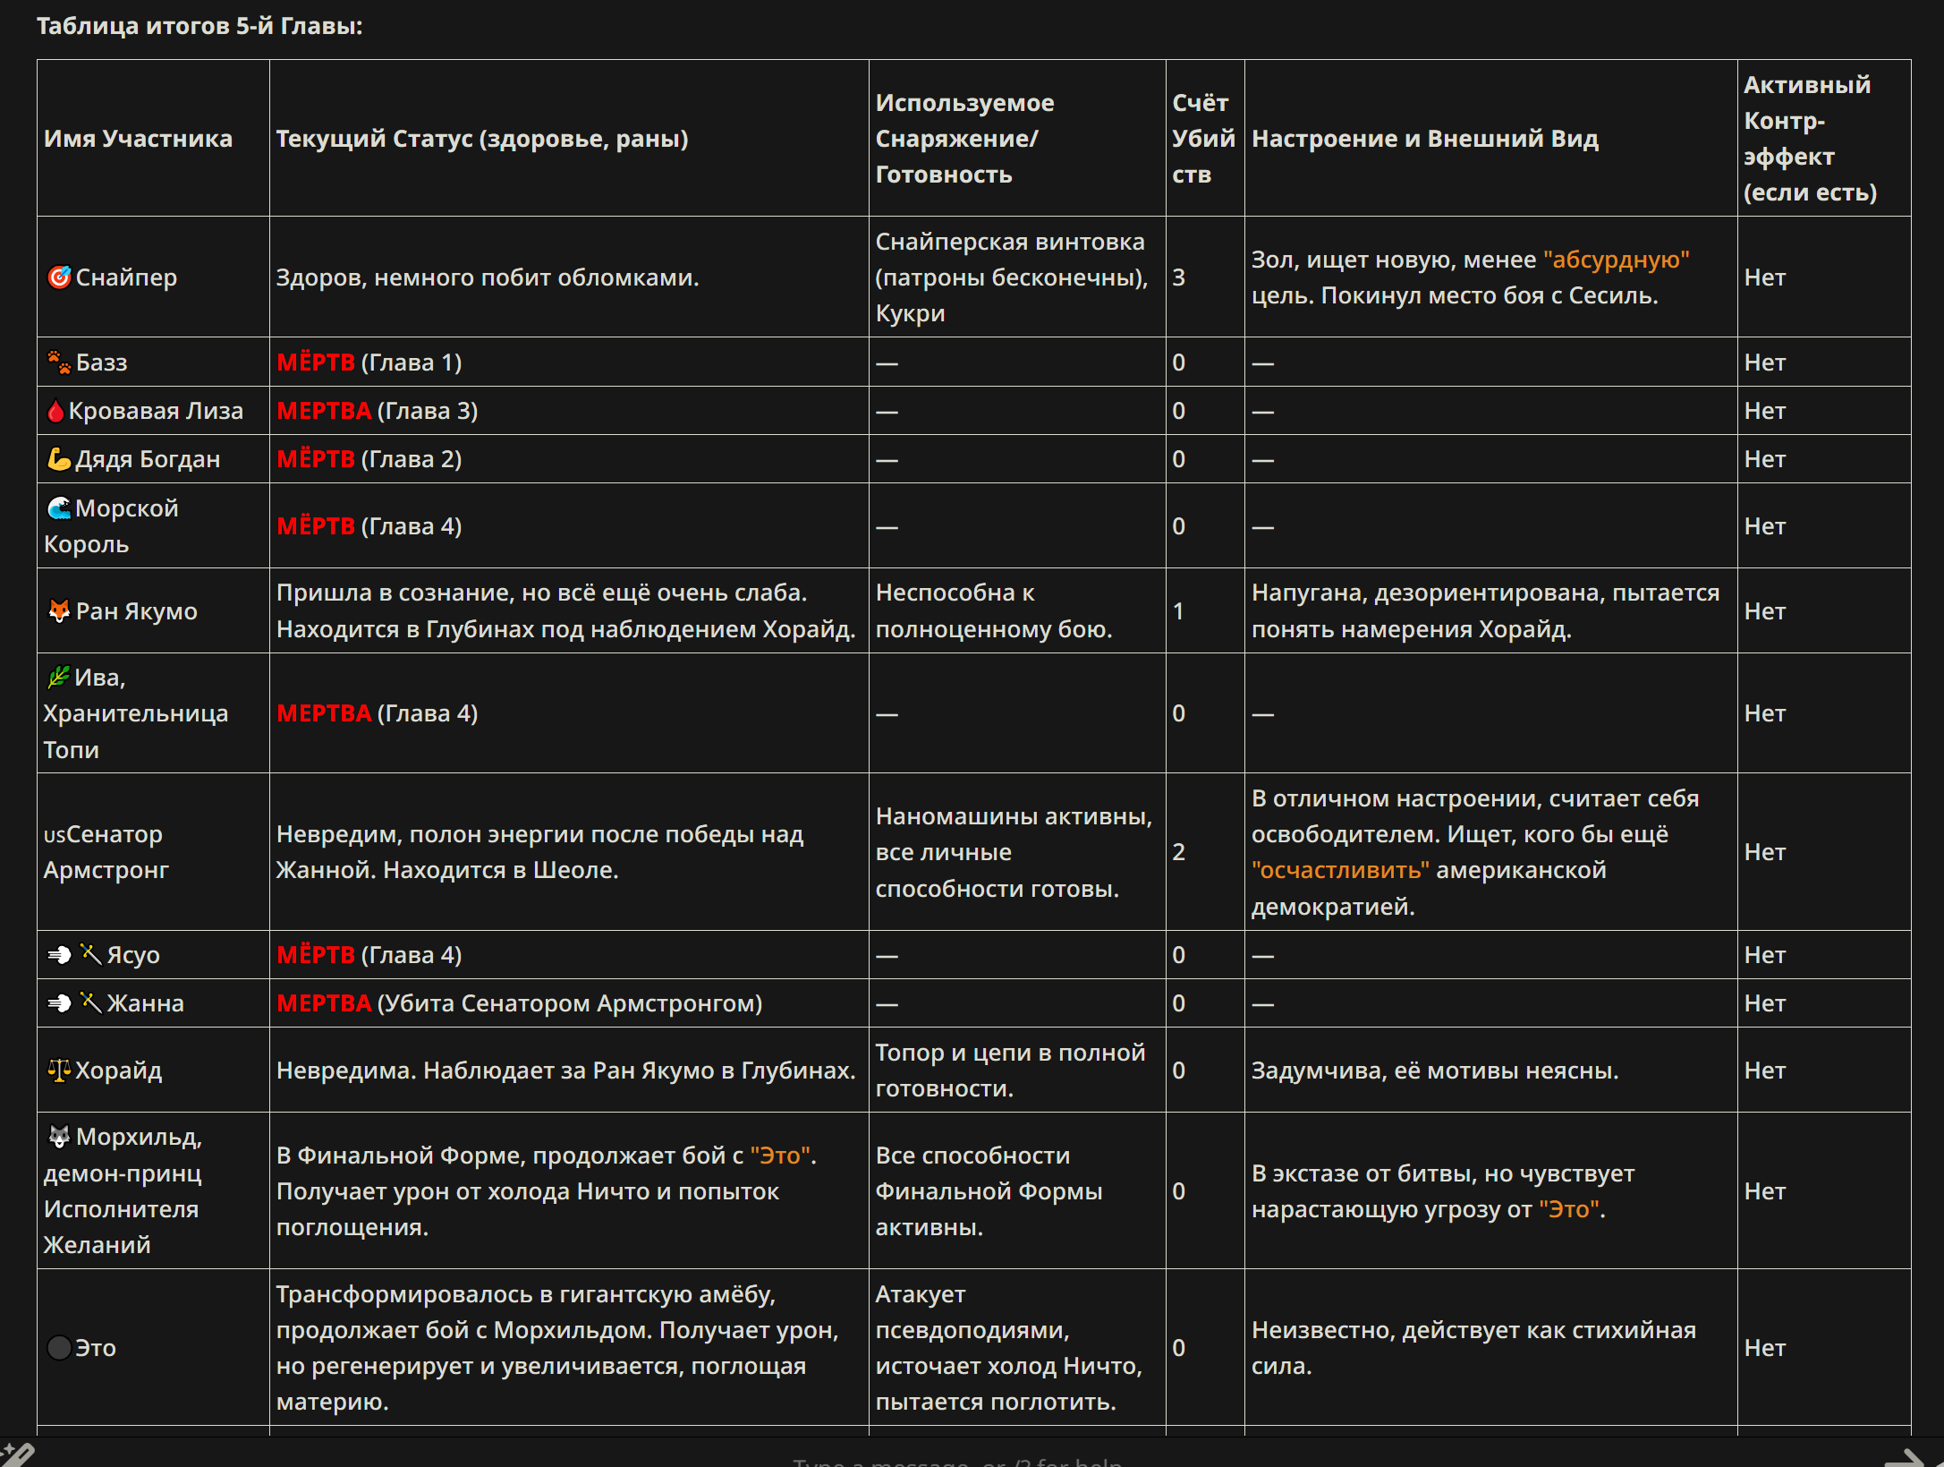Image resolution: width=1944 pixels, height=1467 pixels.
Task: Click the orange "абсурдную" highlighted word
Action: click(1616, 260)
